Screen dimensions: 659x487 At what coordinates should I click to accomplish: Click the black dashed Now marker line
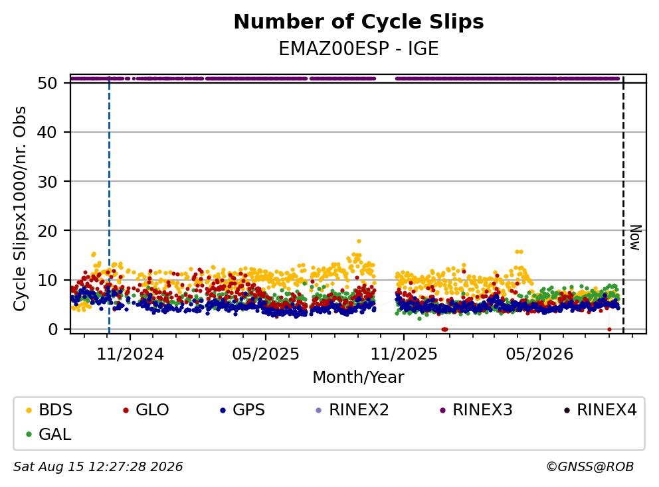[x=623, y=206]
